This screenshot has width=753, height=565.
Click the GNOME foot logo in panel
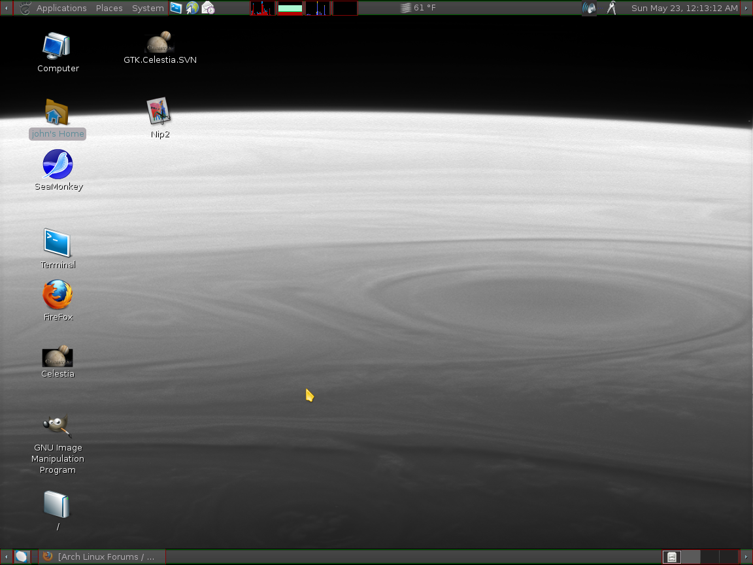click(x=24, y=8)
